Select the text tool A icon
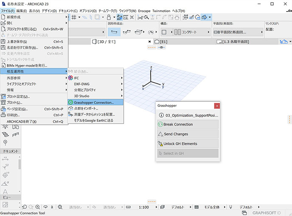This screenshot has width=292, height=216. click(x=5, y=191)
